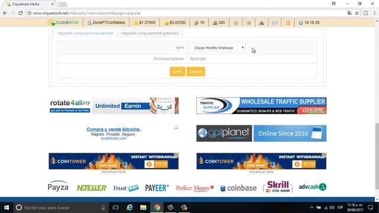
Task: Go back using the browser back arrow
Action: [x=5, y=13]
